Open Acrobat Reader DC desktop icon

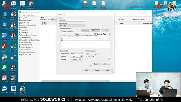point(5,48)
